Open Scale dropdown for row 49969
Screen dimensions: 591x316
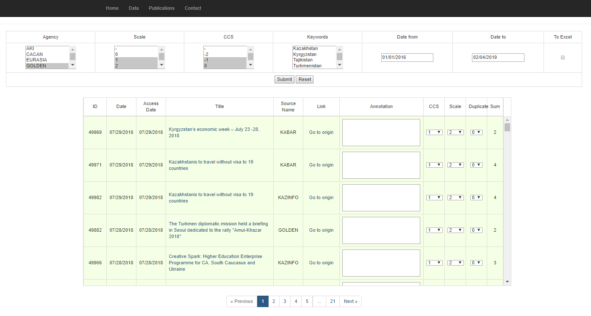click(x=455, y=132)
